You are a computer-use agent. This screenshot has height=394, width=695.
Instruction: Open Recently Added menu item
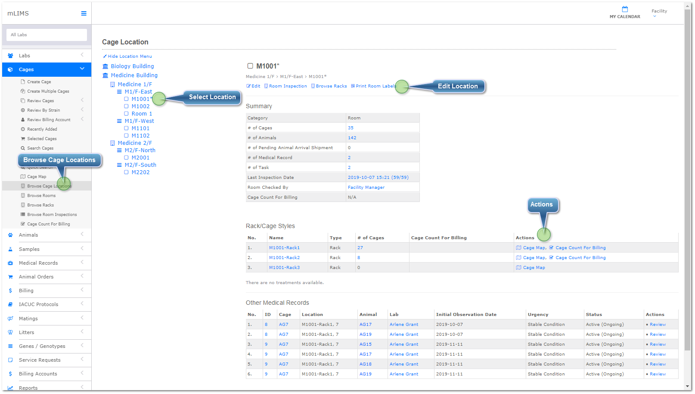tap(42, 129)
